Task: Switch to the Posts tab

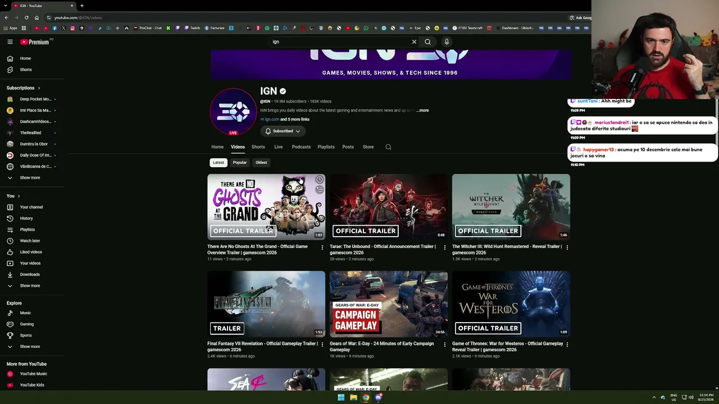Action: point(348,147)
